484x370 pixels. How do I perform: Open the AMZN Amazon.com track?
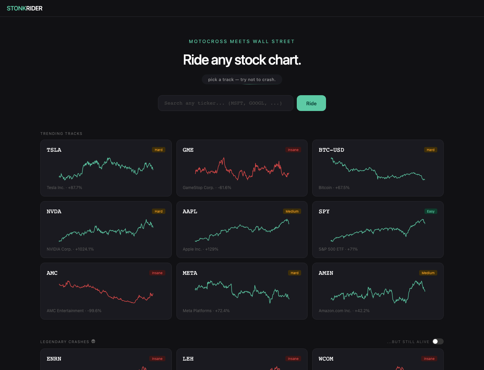[378, 291]
